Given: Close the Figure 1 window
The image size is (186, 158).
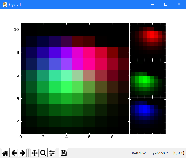Looking at the screenshot, I should 179,4.
